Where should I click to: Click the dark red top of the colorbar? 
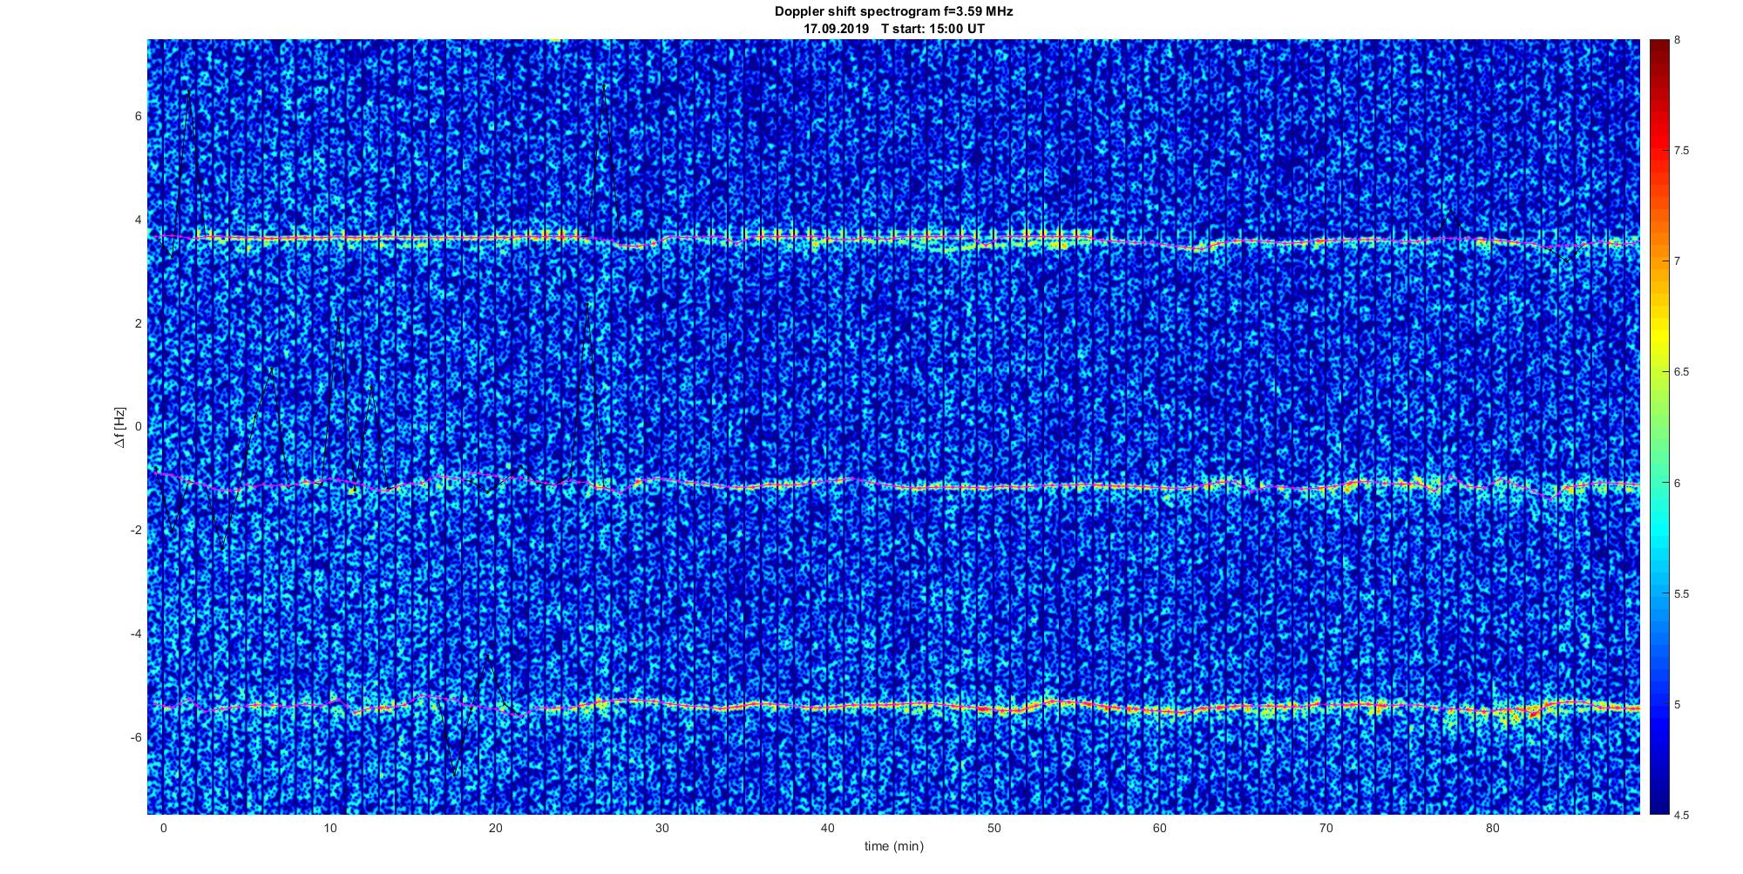click(x=1658, y=51)
